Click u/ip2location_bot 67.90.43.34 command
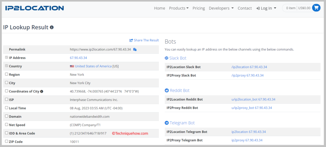This screenshot has height=147, width=326. pos(253,99)
